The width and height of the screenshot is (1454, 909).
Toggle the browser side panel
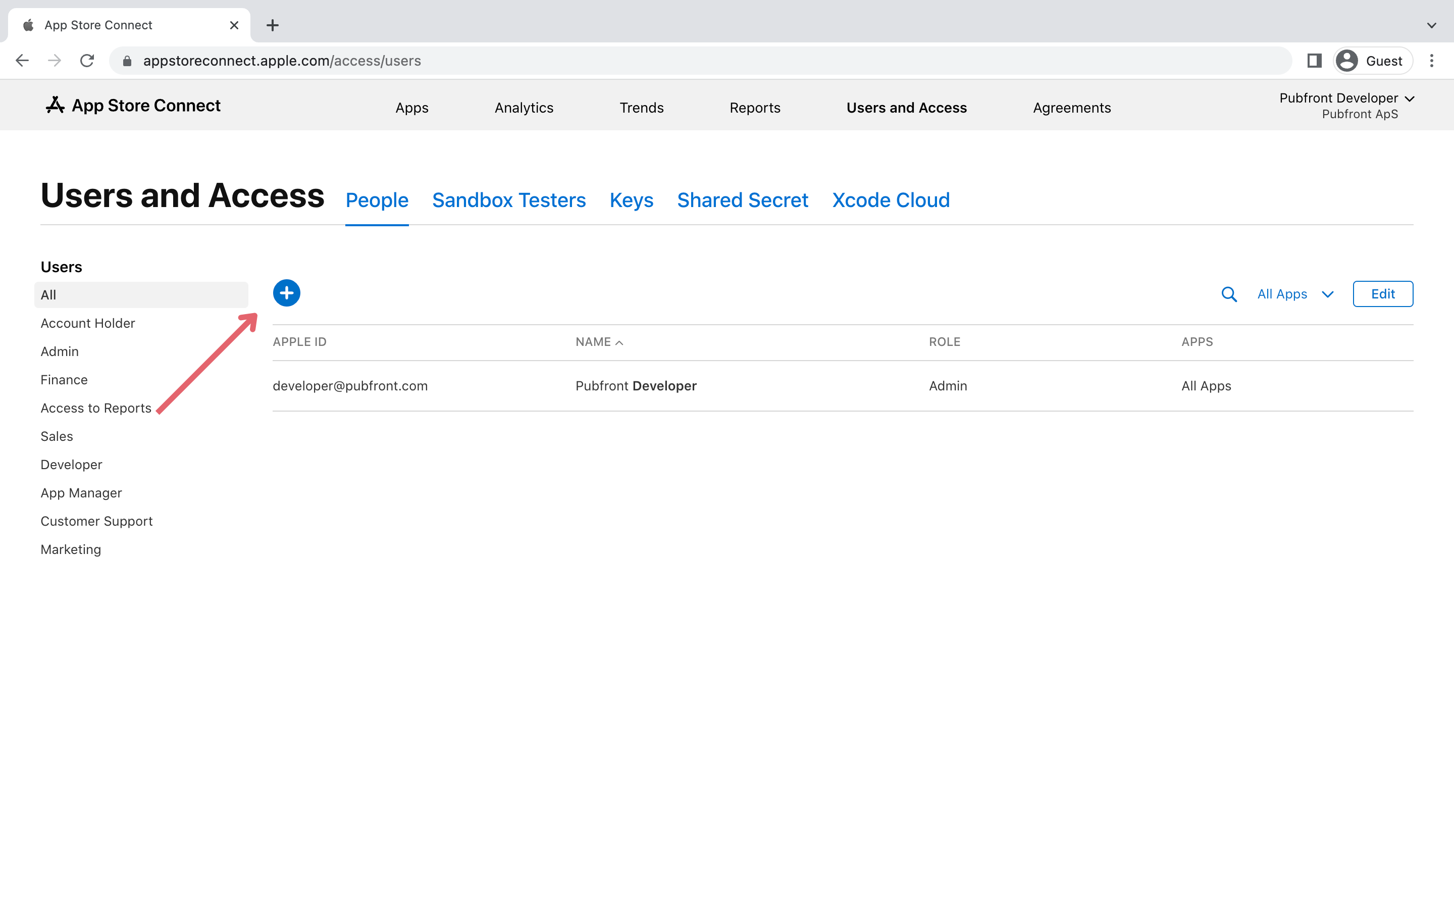pos(1314,61)
